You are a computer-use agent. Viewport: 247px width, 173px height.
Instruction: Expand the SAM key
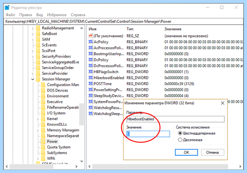(33, 39)
